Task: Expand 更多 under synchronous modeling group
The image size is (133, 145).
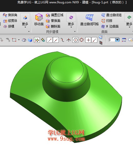Action: [71, 21]
